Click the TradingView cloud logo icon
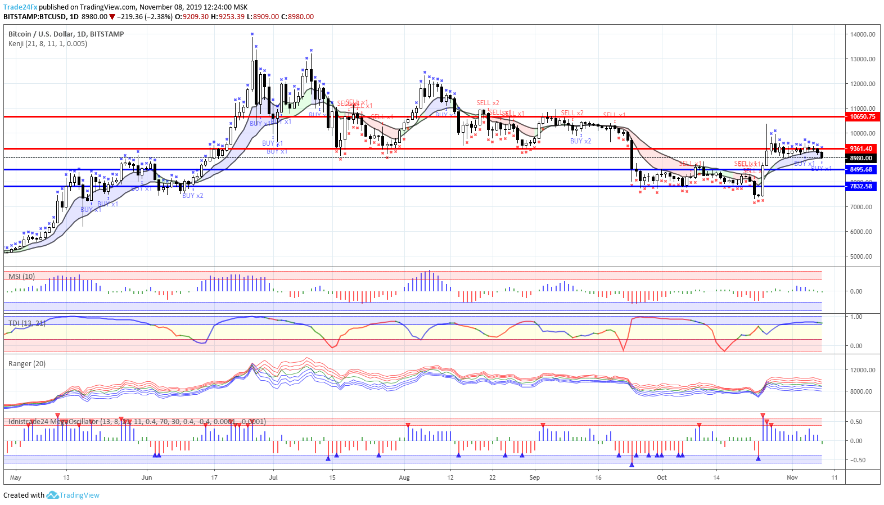884x505 pixels. click(x=52, y=495)
